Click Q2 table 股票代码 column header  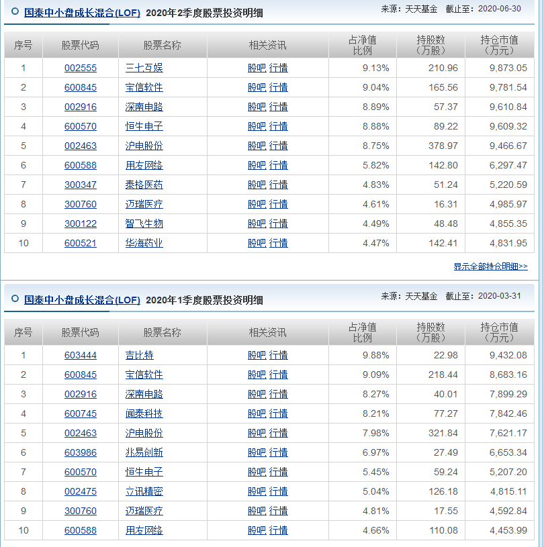81,45
